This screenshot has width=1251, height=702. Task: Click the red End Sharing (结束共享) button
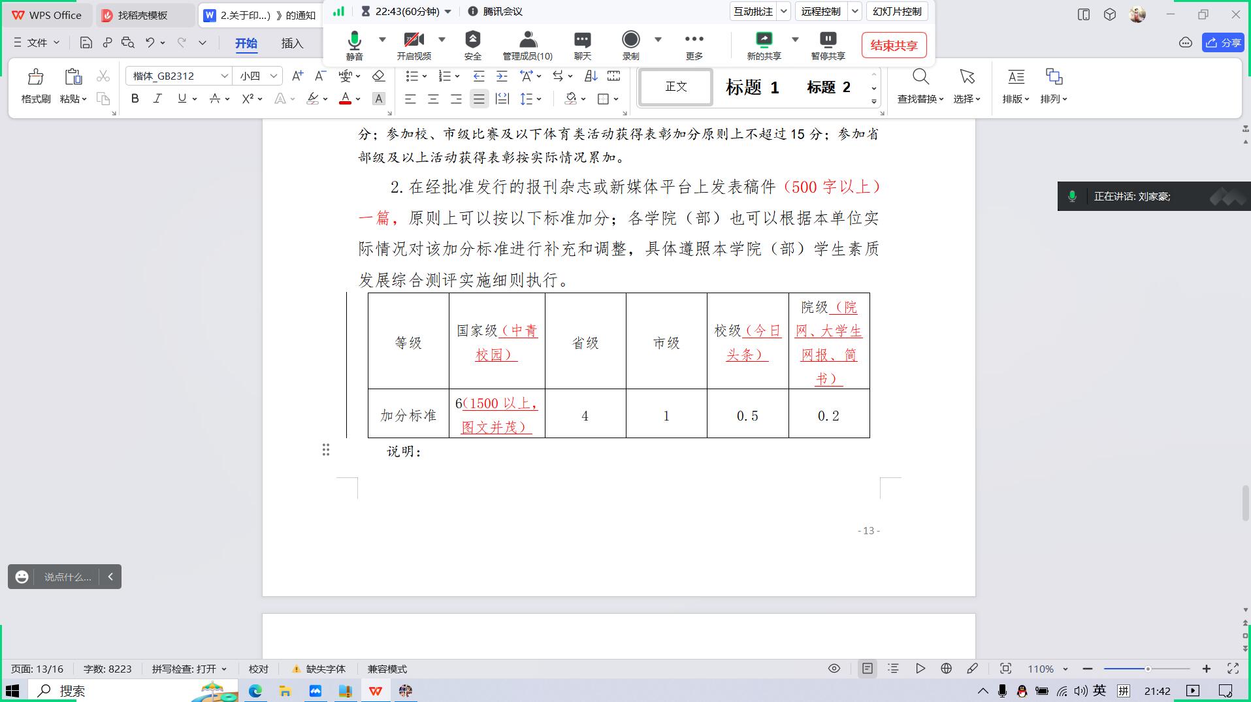click(894, 46)
